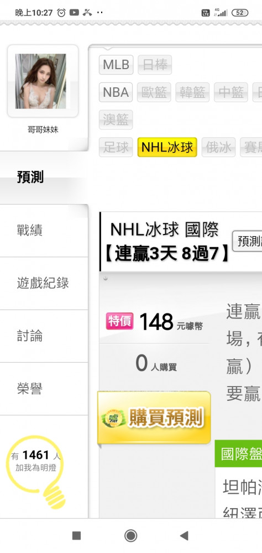Choose the 日棒 league filter
Viewport: 262px width, 553px height.
coord(155,65)
